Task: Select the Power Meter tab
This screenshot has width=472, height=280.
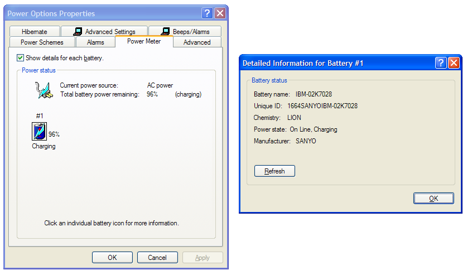Action: 144,41
